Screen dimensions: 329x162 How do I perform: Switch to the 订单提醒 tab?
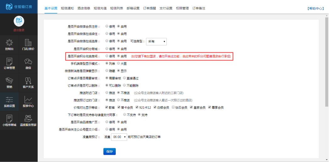click(150, 9)
